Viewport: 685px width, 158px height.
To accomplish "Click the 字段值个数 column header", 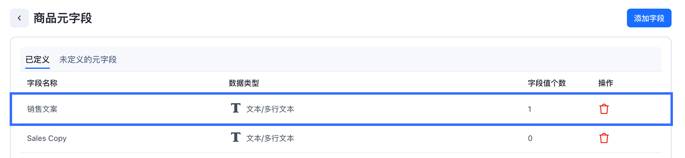I will pos(547,83).
